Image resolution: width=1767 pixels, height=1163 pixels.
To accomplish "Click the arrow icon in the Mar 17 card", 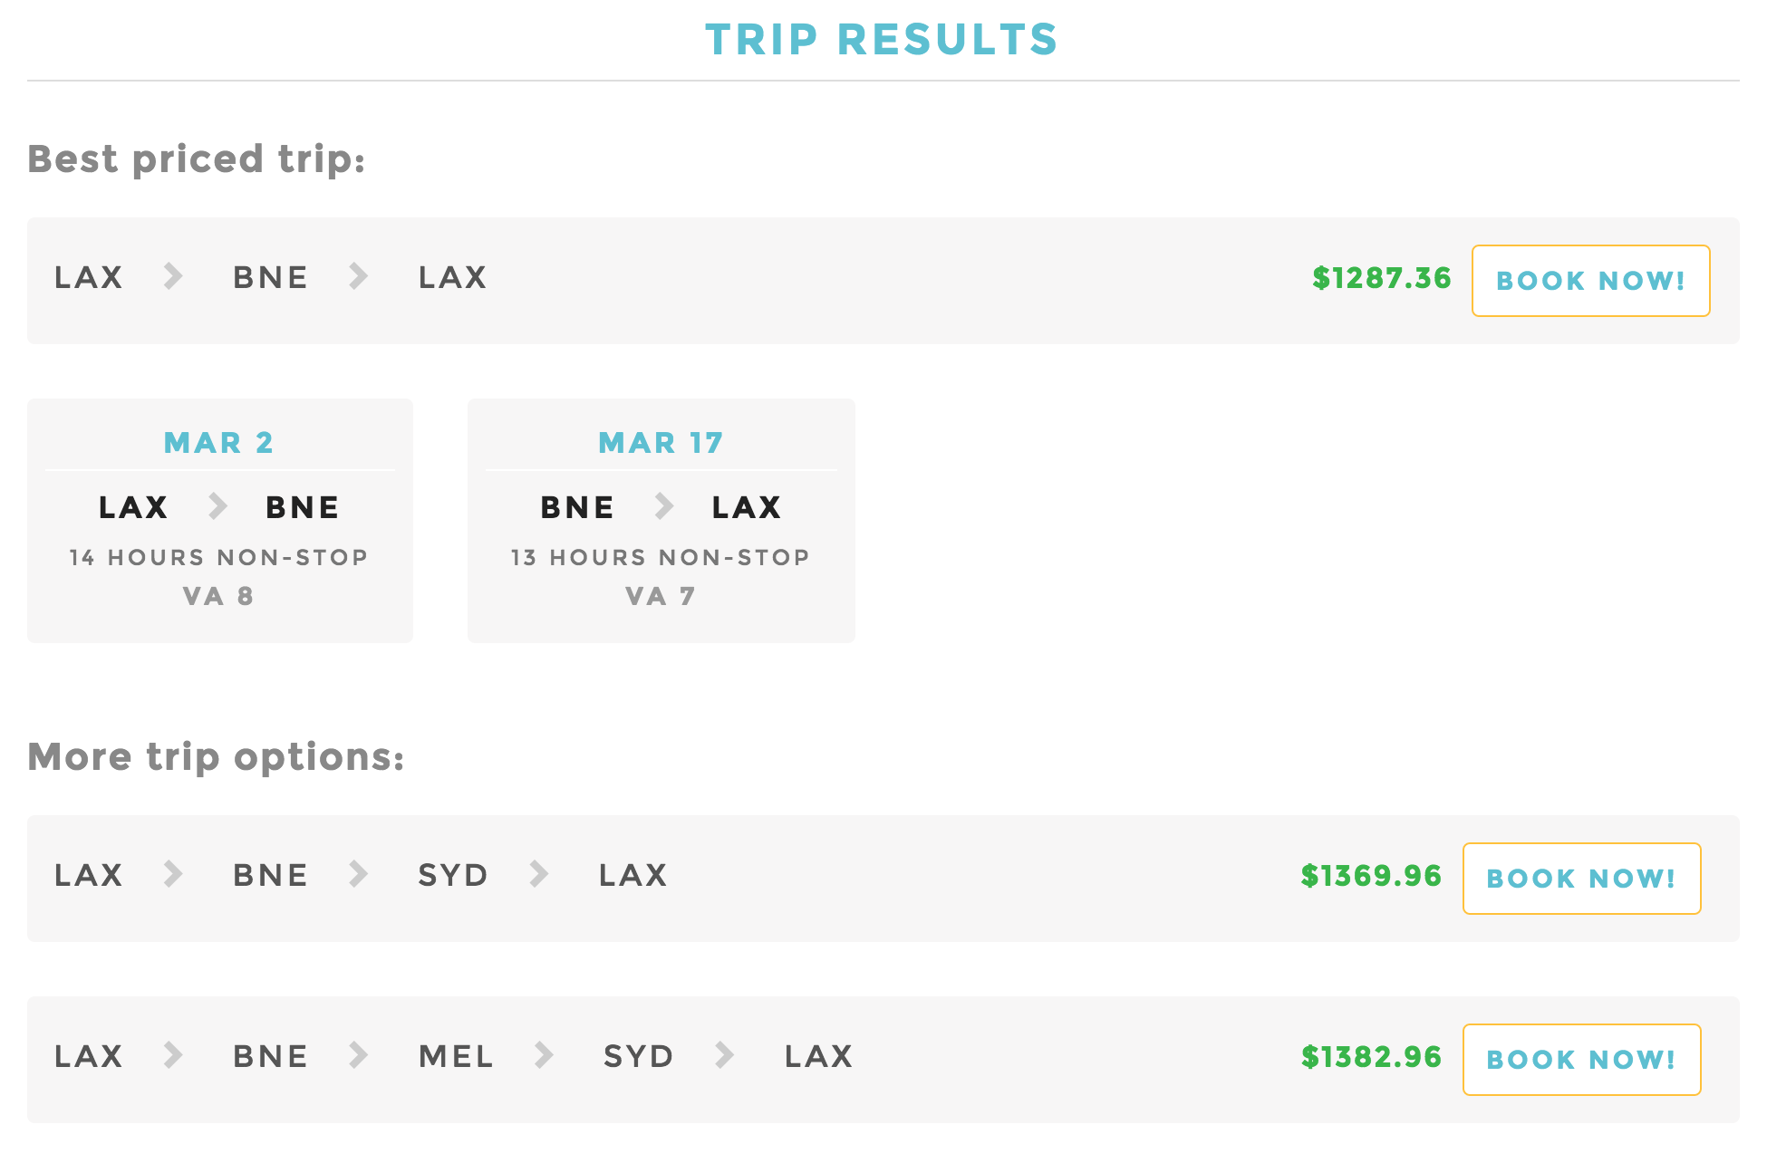I will point(664,506).
